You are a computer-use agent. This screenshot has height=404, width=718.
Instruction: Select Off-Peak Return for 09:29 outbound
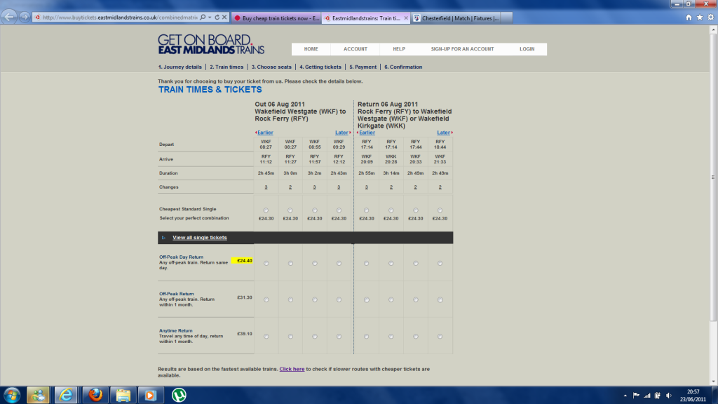339,300
